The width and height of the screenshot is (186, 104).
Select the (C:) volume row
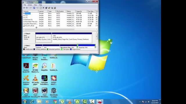(x=60, y=16)
